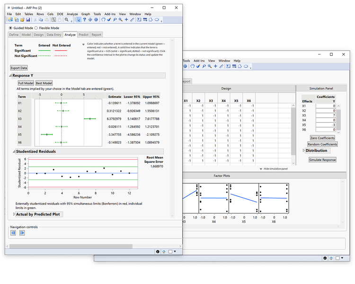Screen dimensions: 355x284
Task: Click the X3 confidence interval in plot
Action: pos(90,118)
